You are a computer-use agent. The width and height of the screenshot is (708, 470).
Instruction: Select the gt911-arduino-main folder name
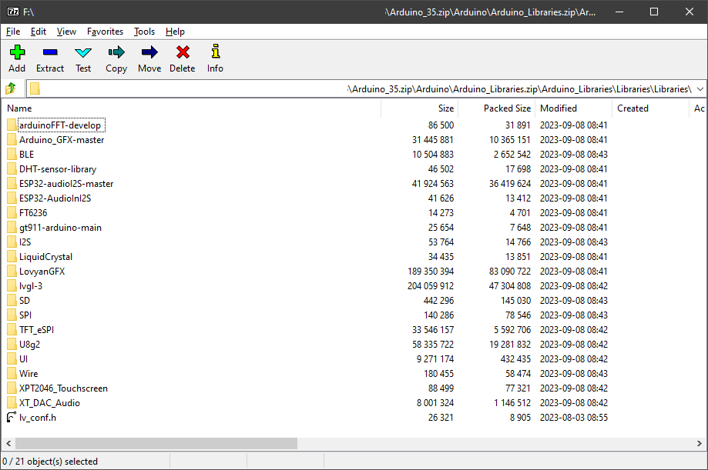click(x=61, y=228)
